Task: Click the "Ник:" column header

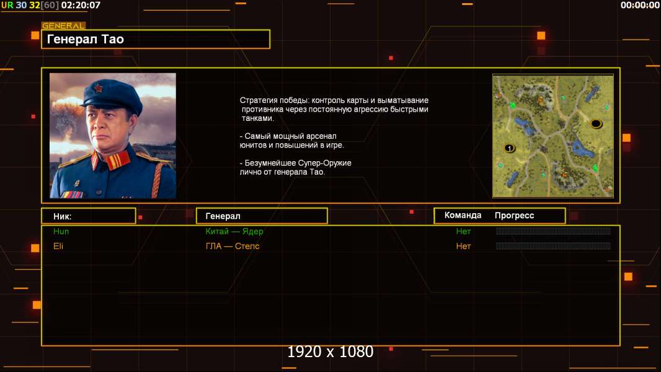Action: coord(89,216)
